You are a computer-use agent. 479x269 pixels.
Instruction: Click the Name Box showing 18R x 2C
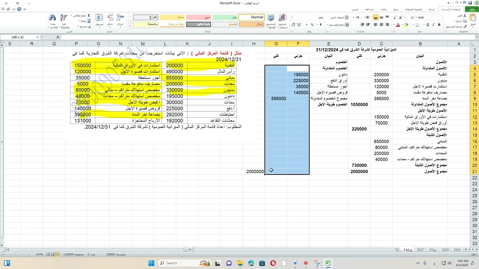18,37
